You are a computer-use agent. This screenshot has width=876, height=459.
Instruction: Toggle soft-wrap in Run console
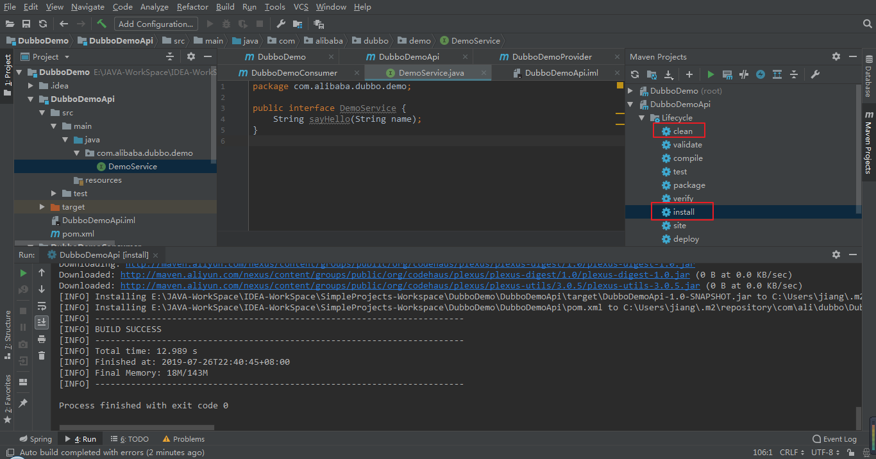pos(42,306)
